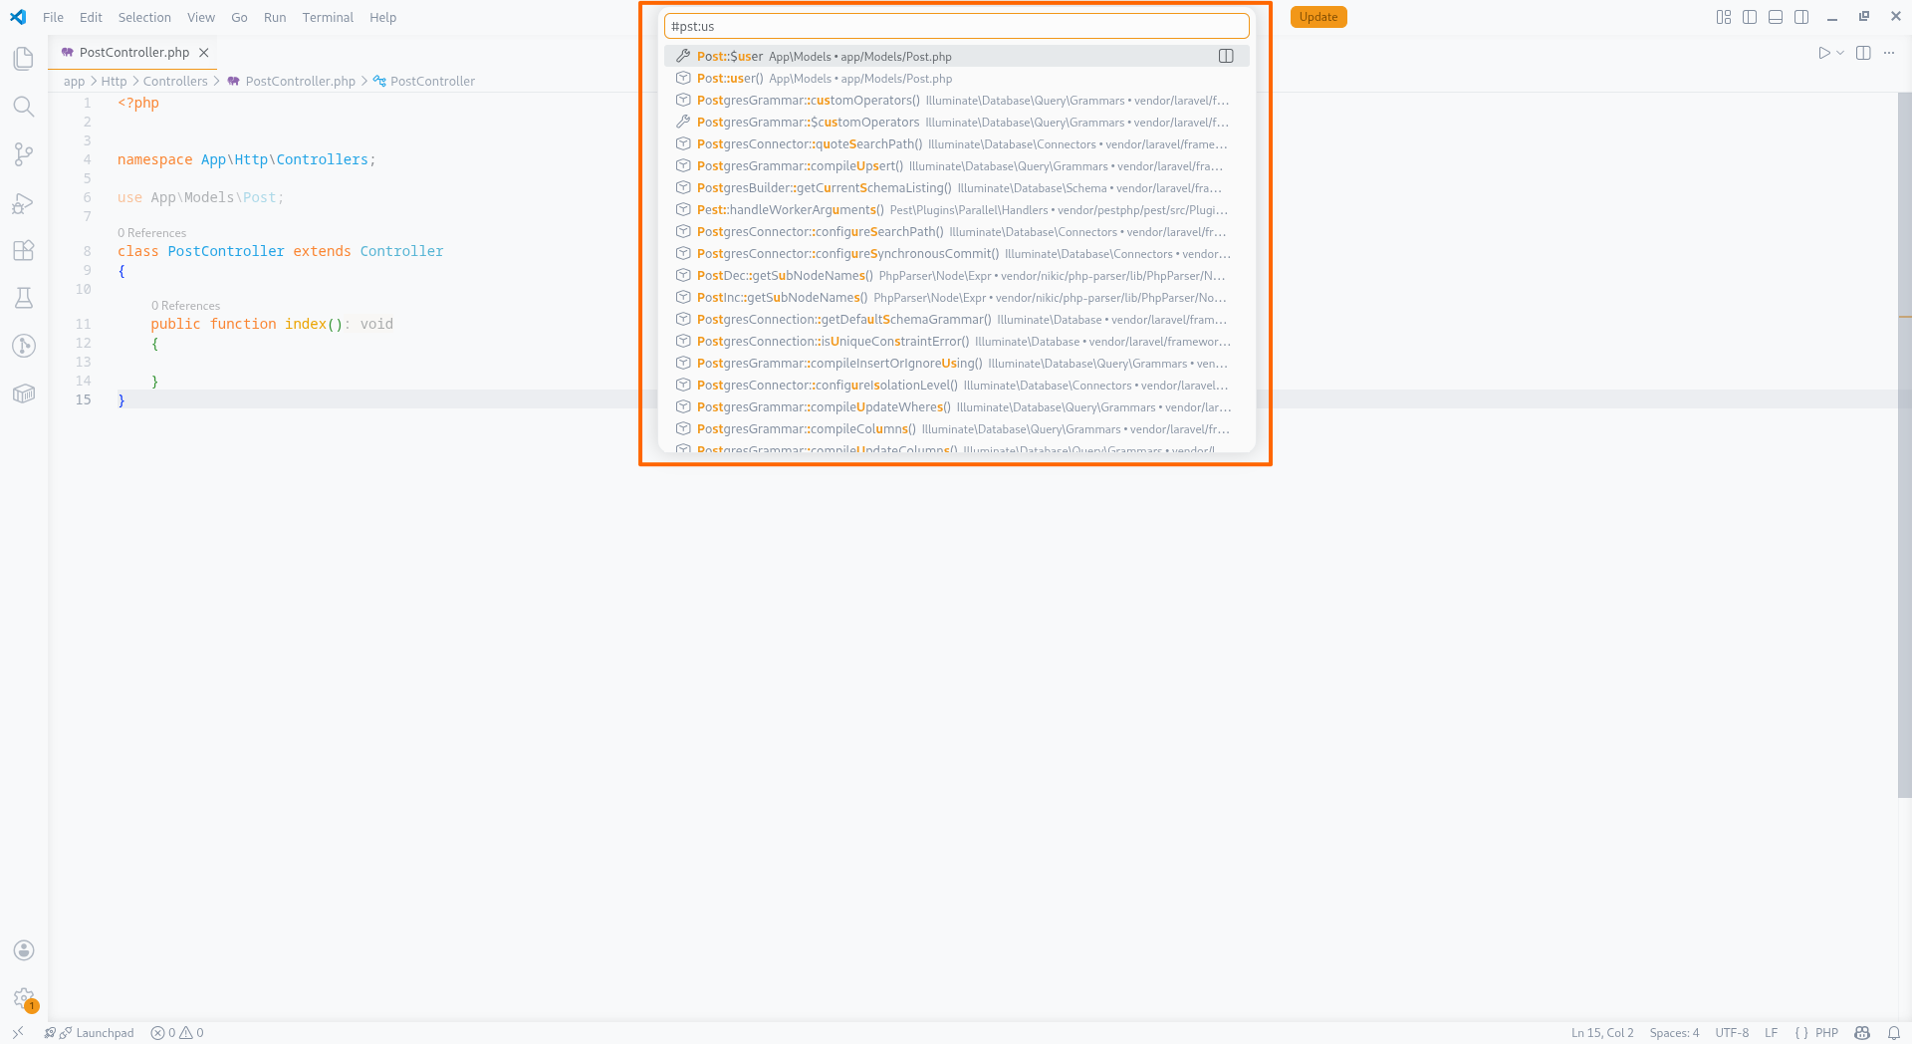Open the Help menu
Image resolution: width=1912 pixels, height=1044 pixels.
click(x=382, y=17)
